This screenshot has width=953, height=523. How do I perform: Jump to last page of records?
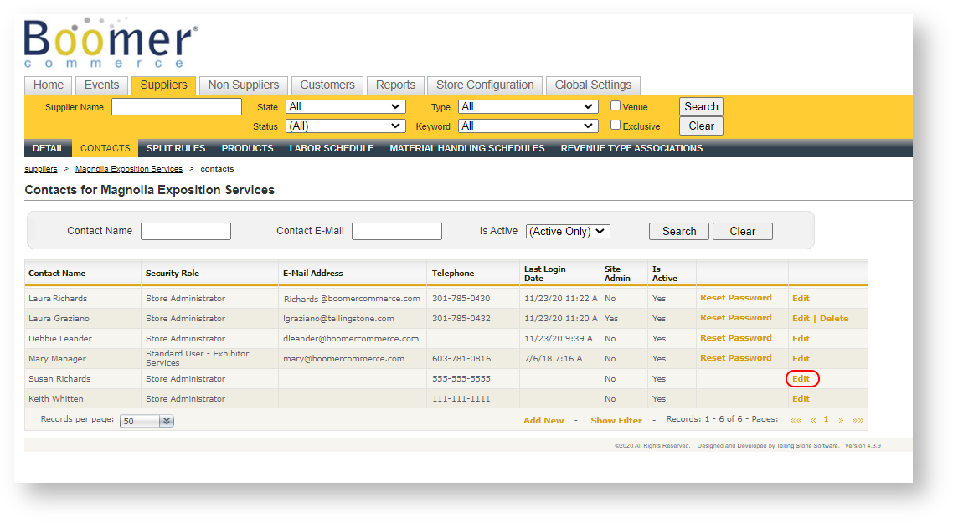tap(858, 420)
